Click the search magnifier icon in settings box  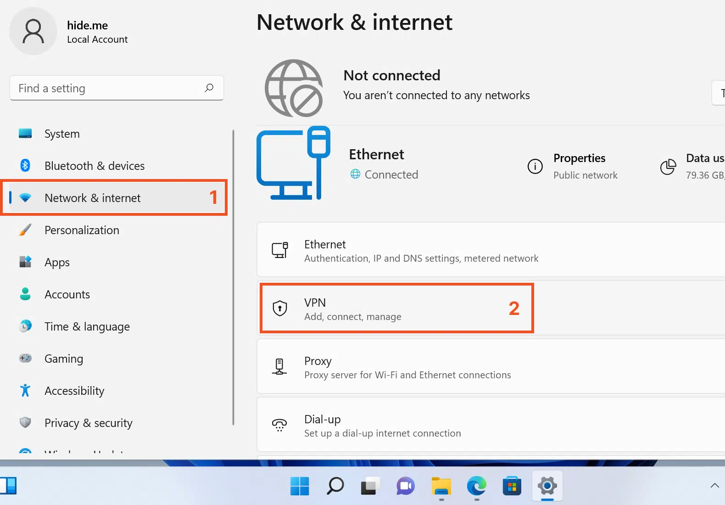pyautogui.click(x=209, y=88)
